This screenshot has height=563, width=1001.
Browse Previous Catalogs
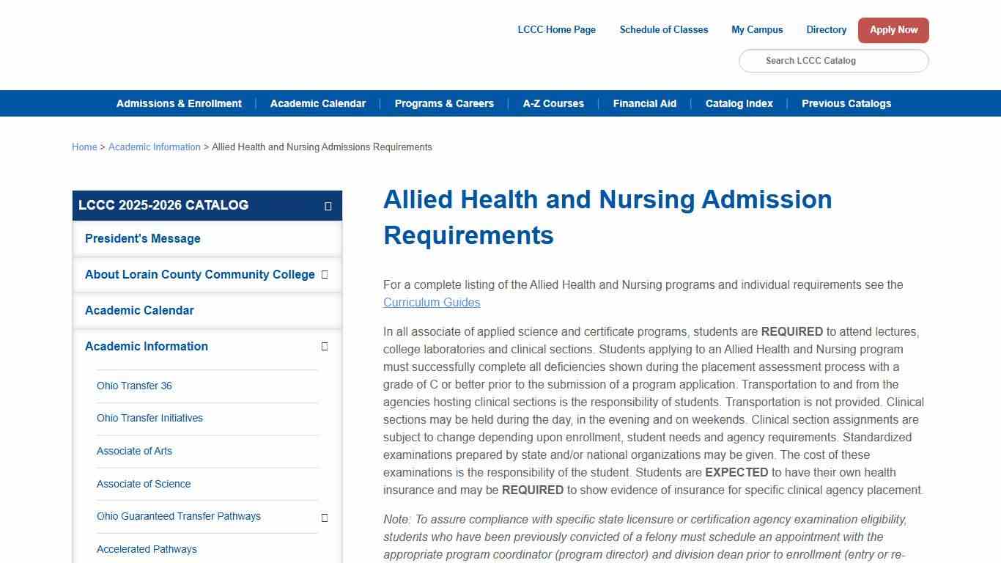tap(846, 103)
